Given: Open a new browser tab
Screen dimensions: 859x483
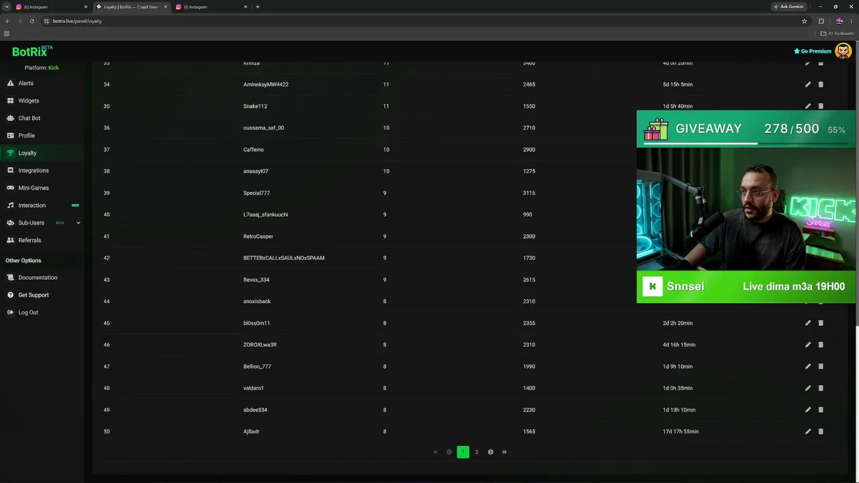Looking at the screenshot, I should point(258,7).
